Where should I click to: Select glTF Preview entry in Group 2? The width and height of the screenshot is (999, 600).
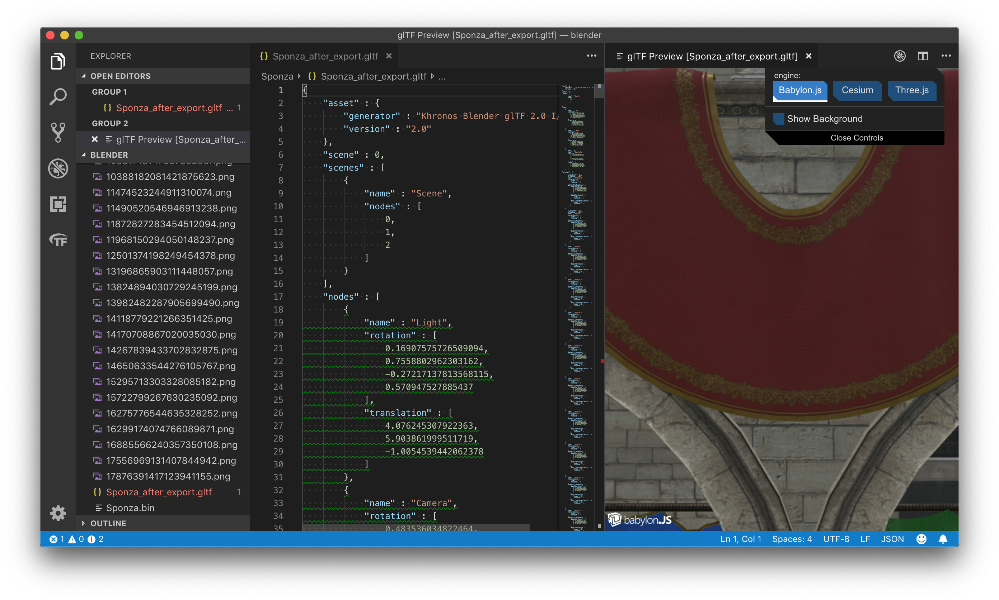[163, 139]
